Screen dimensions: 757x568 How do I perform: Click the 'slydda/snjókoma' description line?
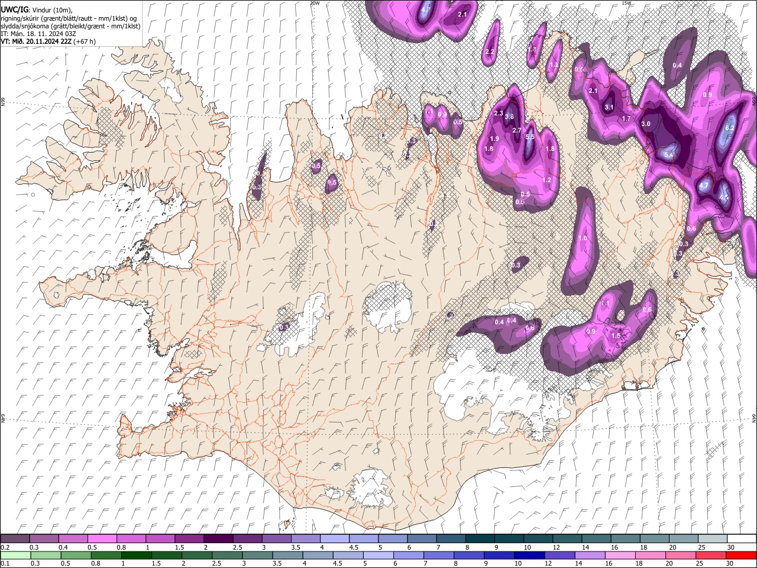[71, 26]
